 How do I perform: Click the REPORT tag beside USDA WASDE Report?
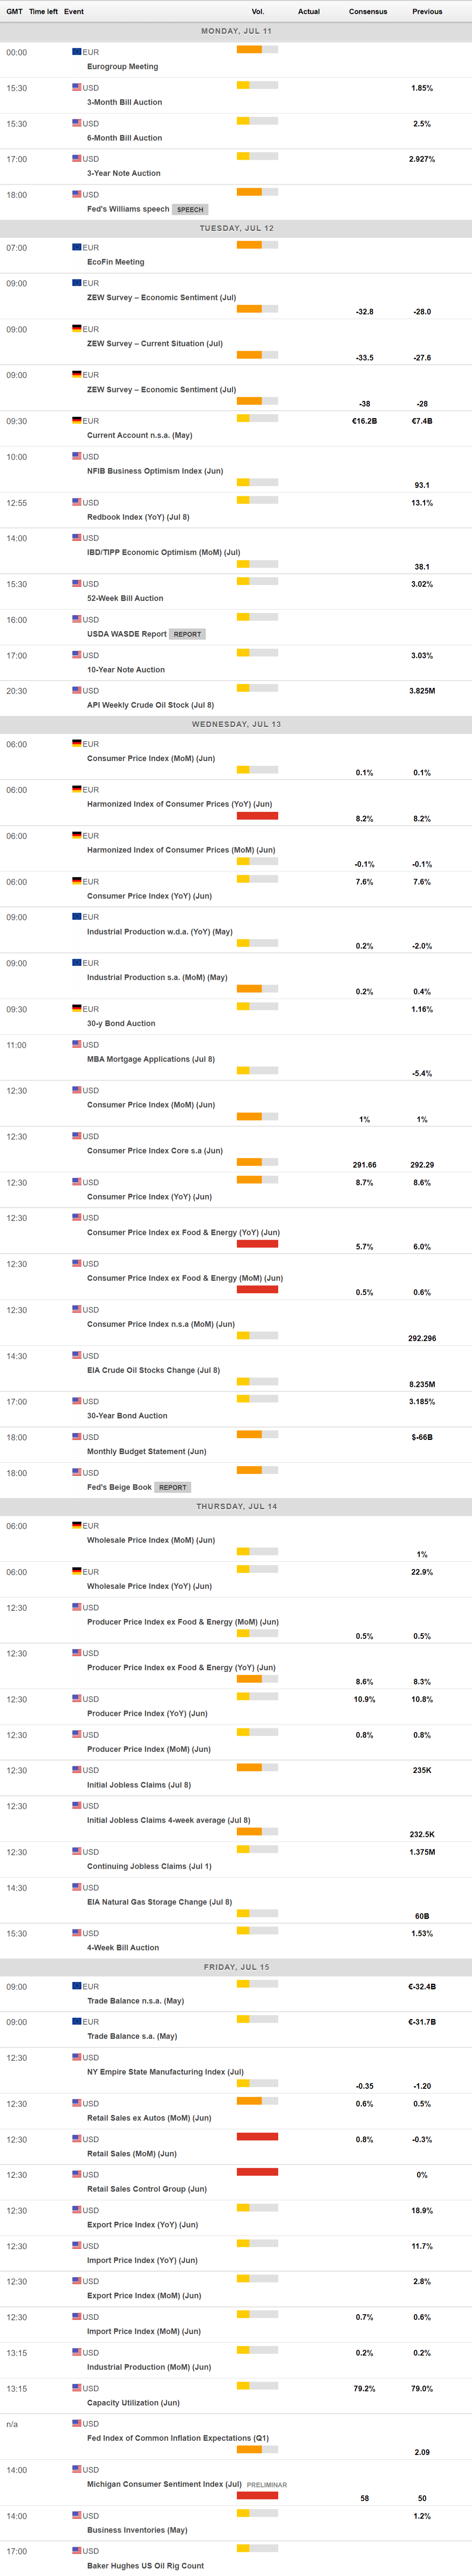tap(187, 634)
